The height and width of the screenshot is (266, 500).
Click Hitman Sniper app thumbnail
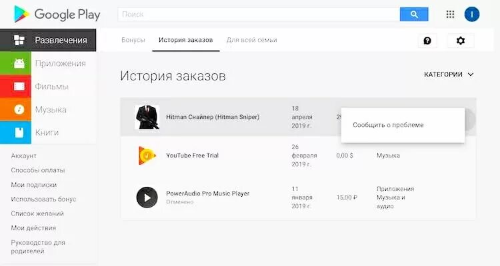[x=147, y=117]
